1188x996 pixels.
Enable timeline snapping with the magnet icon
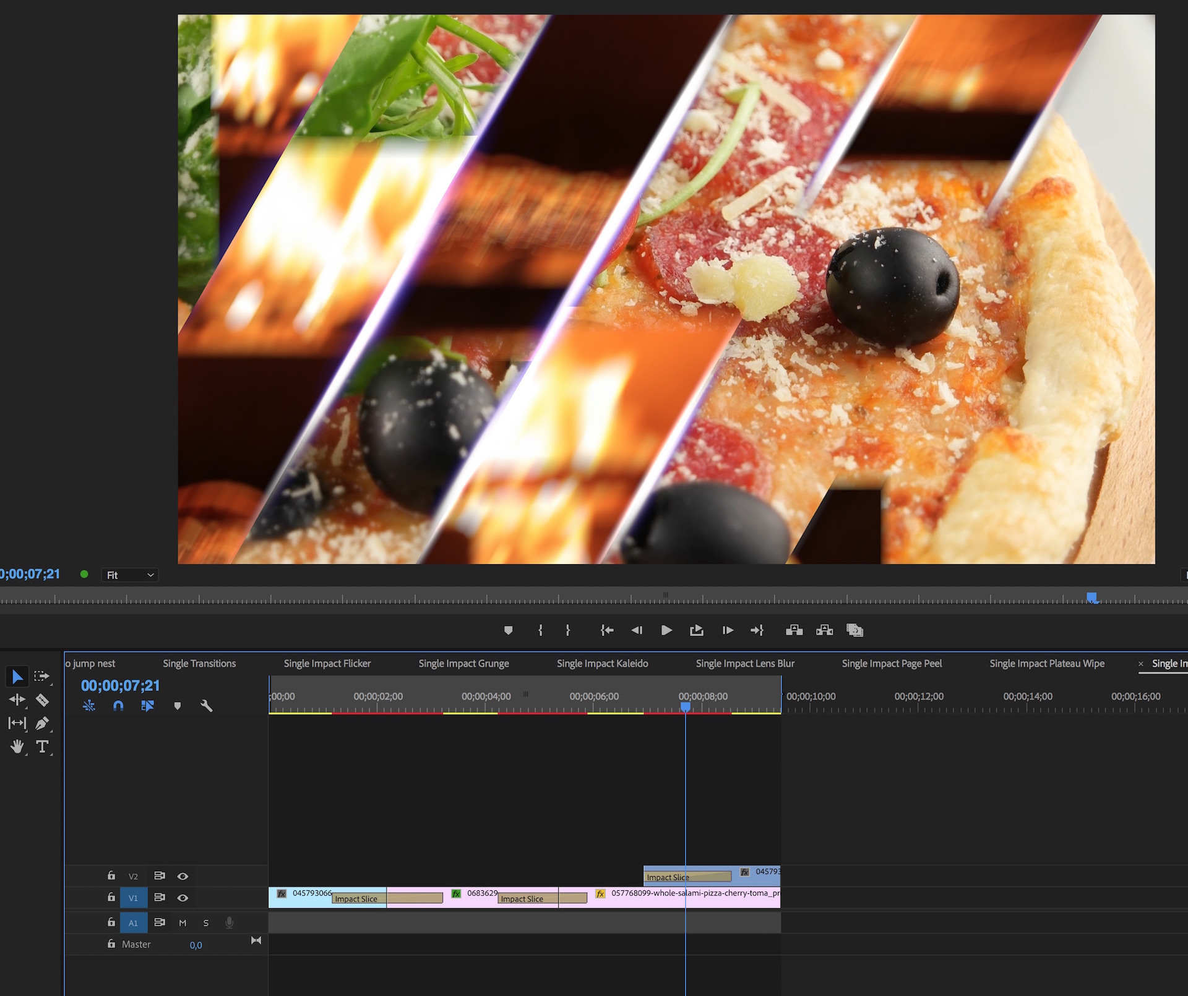click(118, 705)
